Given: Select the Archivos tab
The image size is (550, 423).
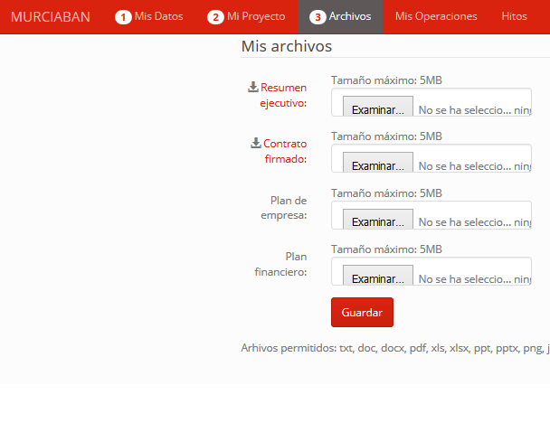Looking at the screenshot, I should [340, 16].
